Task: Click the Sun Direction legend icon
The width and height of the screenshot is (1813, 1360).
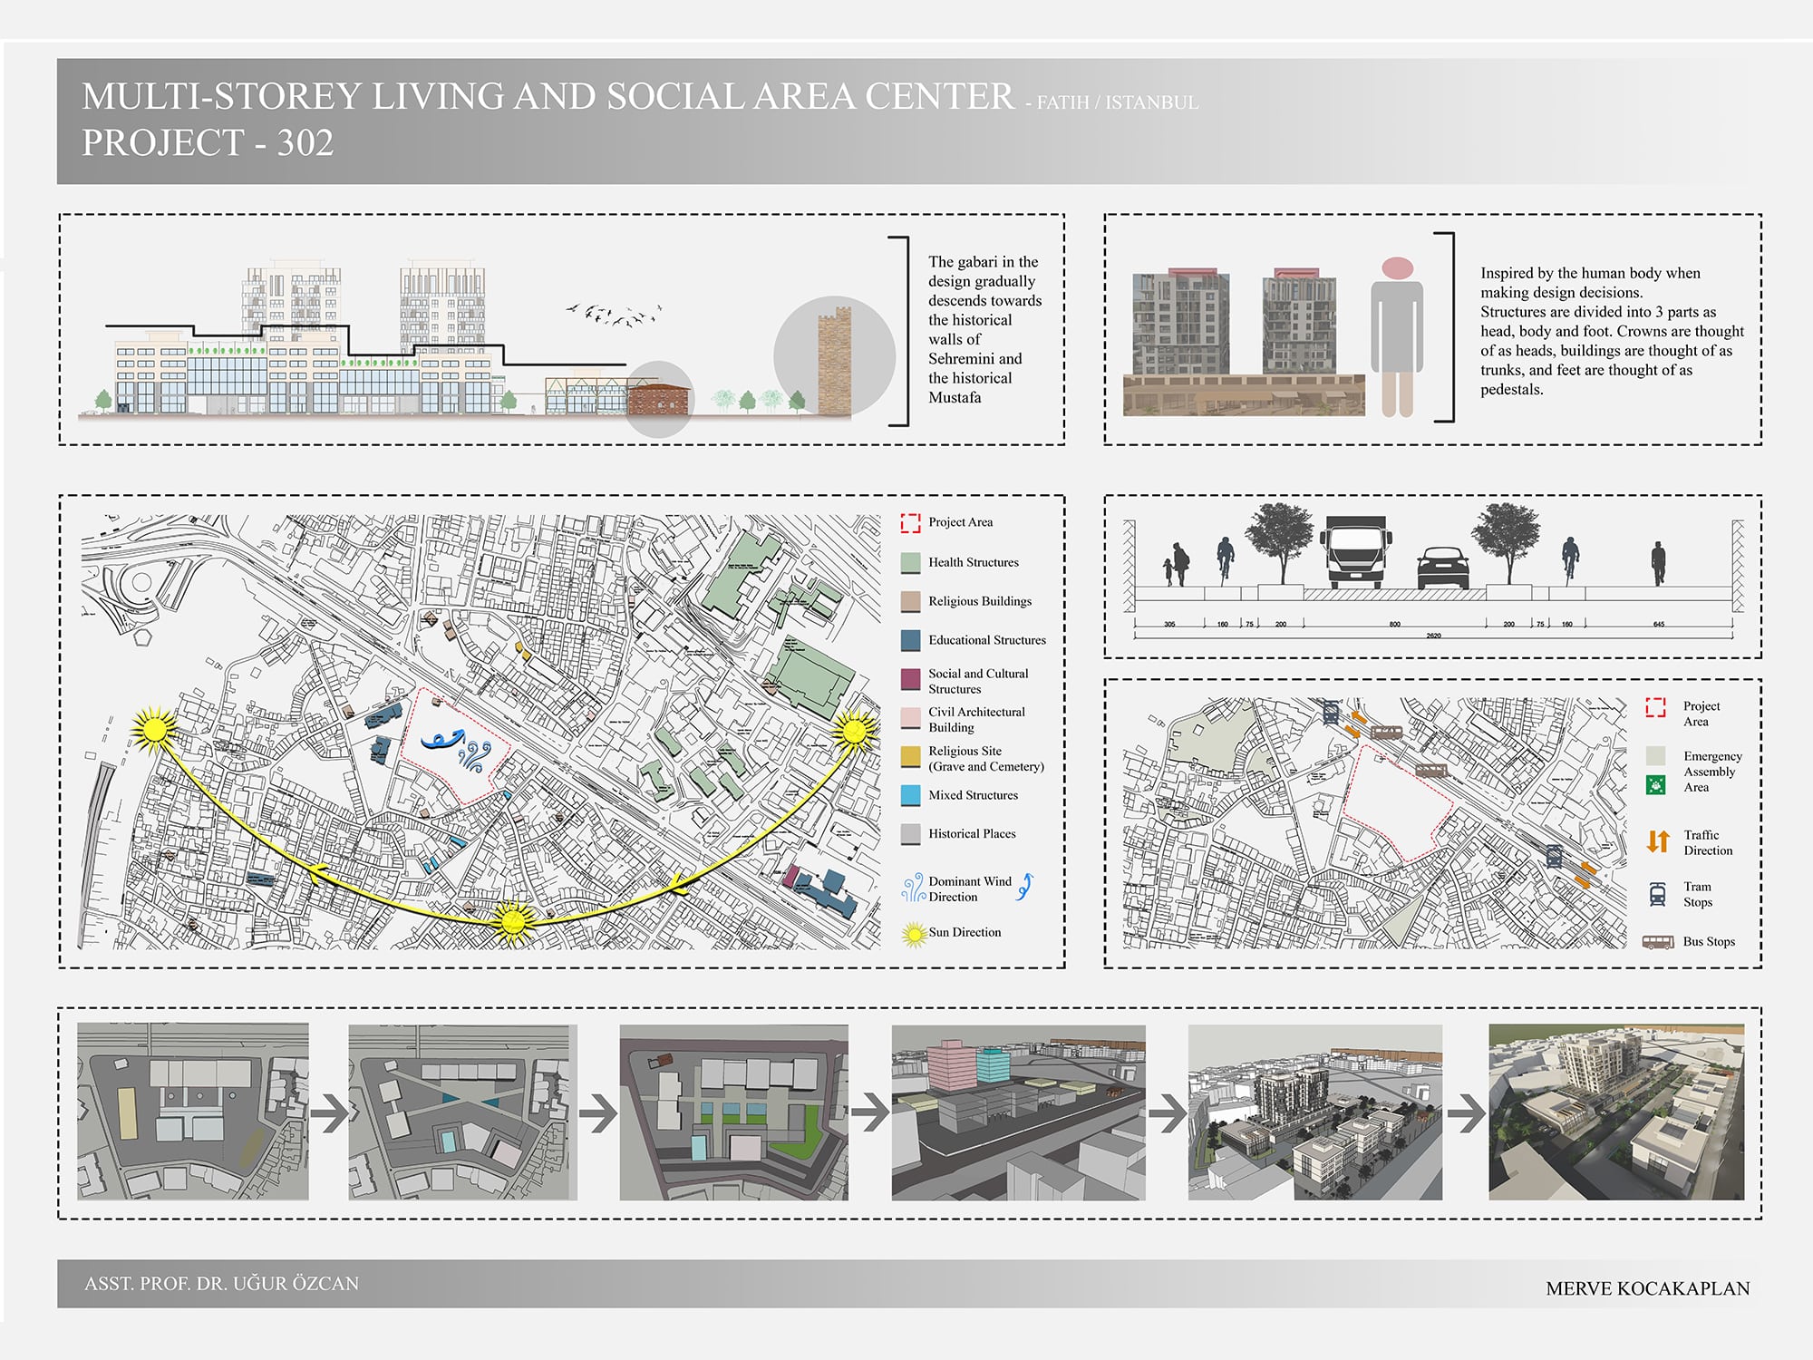Action: 914,933
